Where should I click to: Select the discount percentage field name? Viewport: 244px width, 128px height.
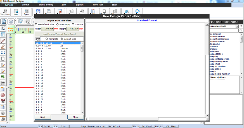[219, 39]
